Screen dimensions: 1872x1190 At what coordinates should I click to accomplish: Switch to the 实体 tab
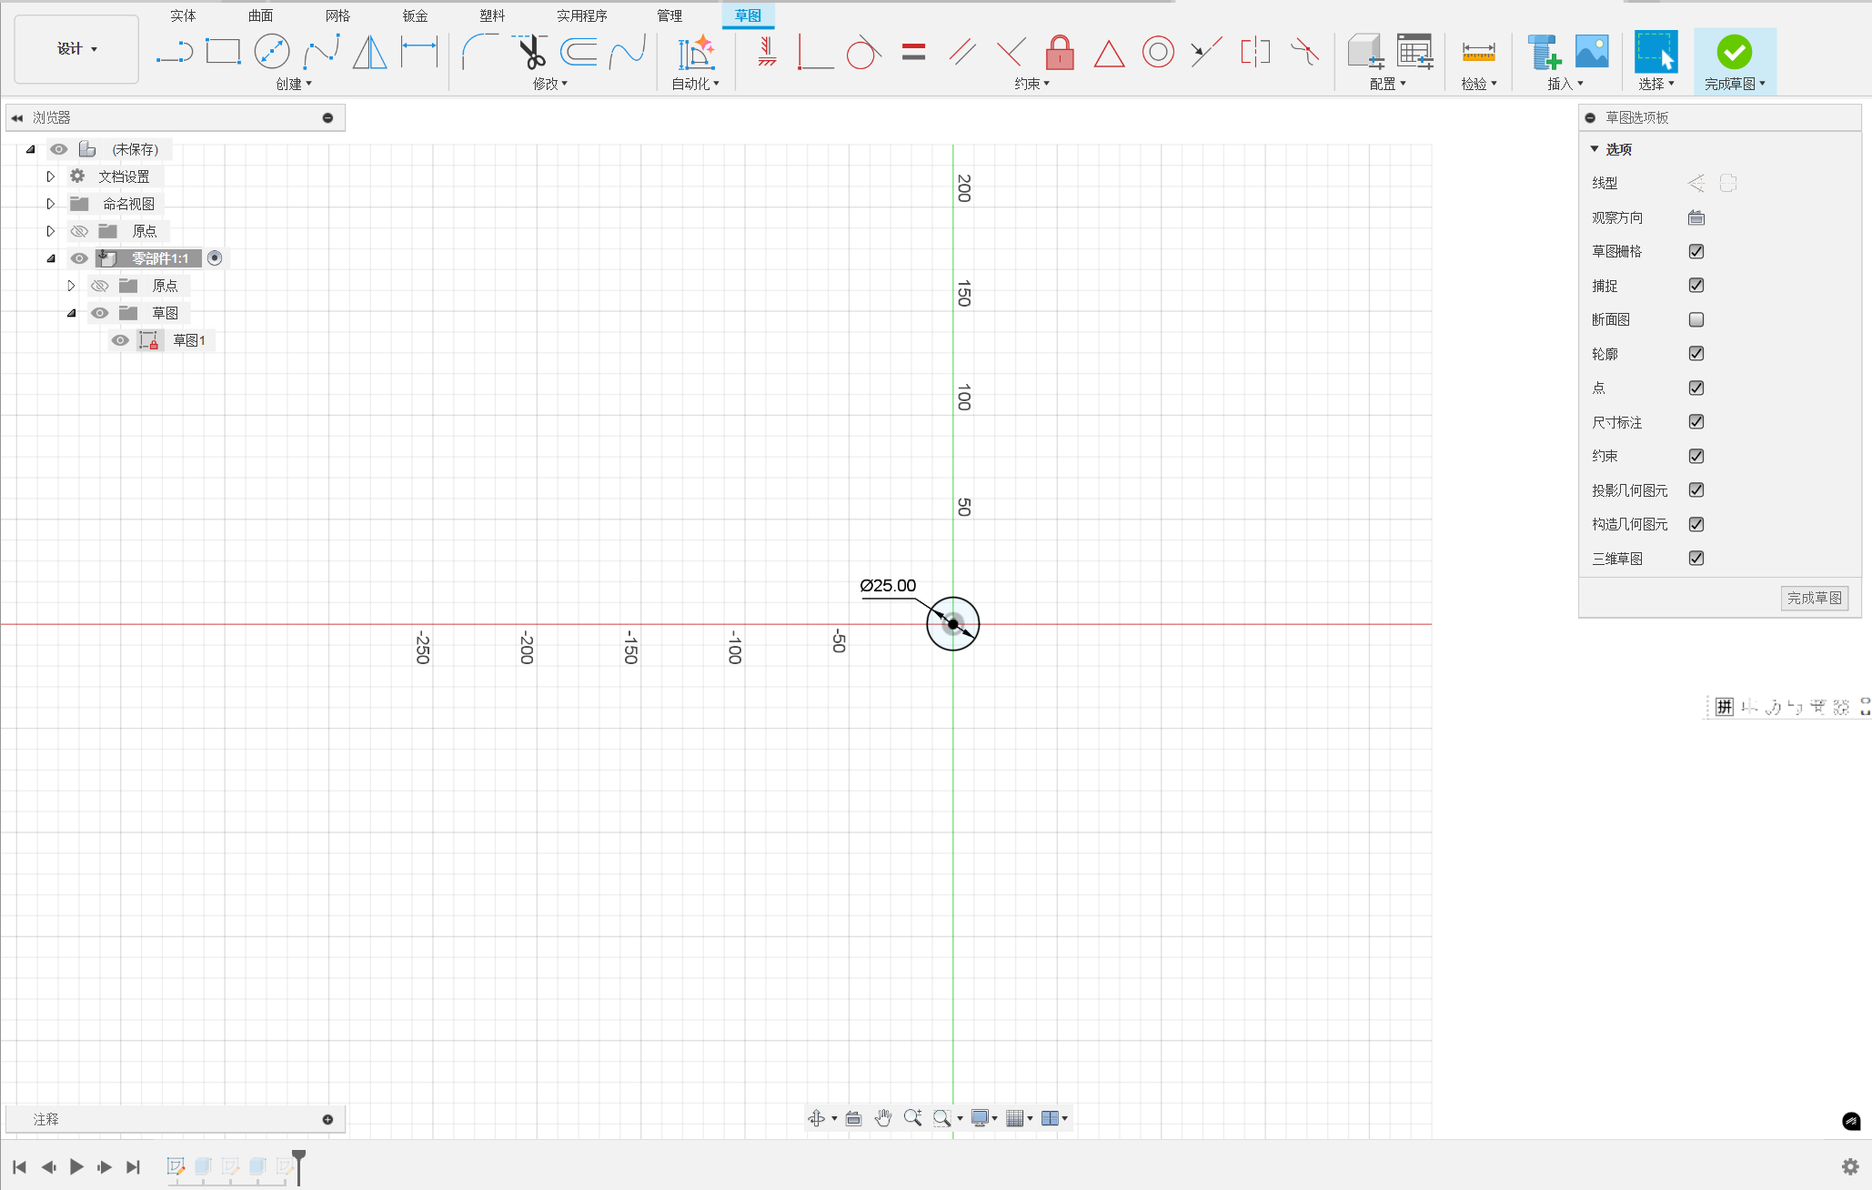coord(183,15)
